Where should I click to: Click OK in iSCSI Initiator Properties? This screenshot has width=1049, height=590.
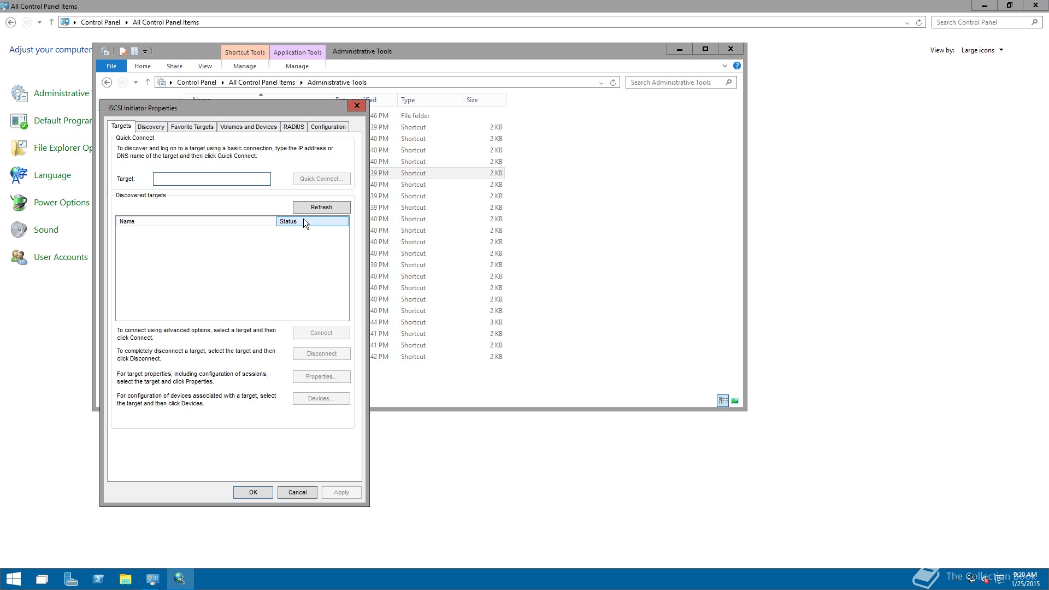click(x=254, y=492)
